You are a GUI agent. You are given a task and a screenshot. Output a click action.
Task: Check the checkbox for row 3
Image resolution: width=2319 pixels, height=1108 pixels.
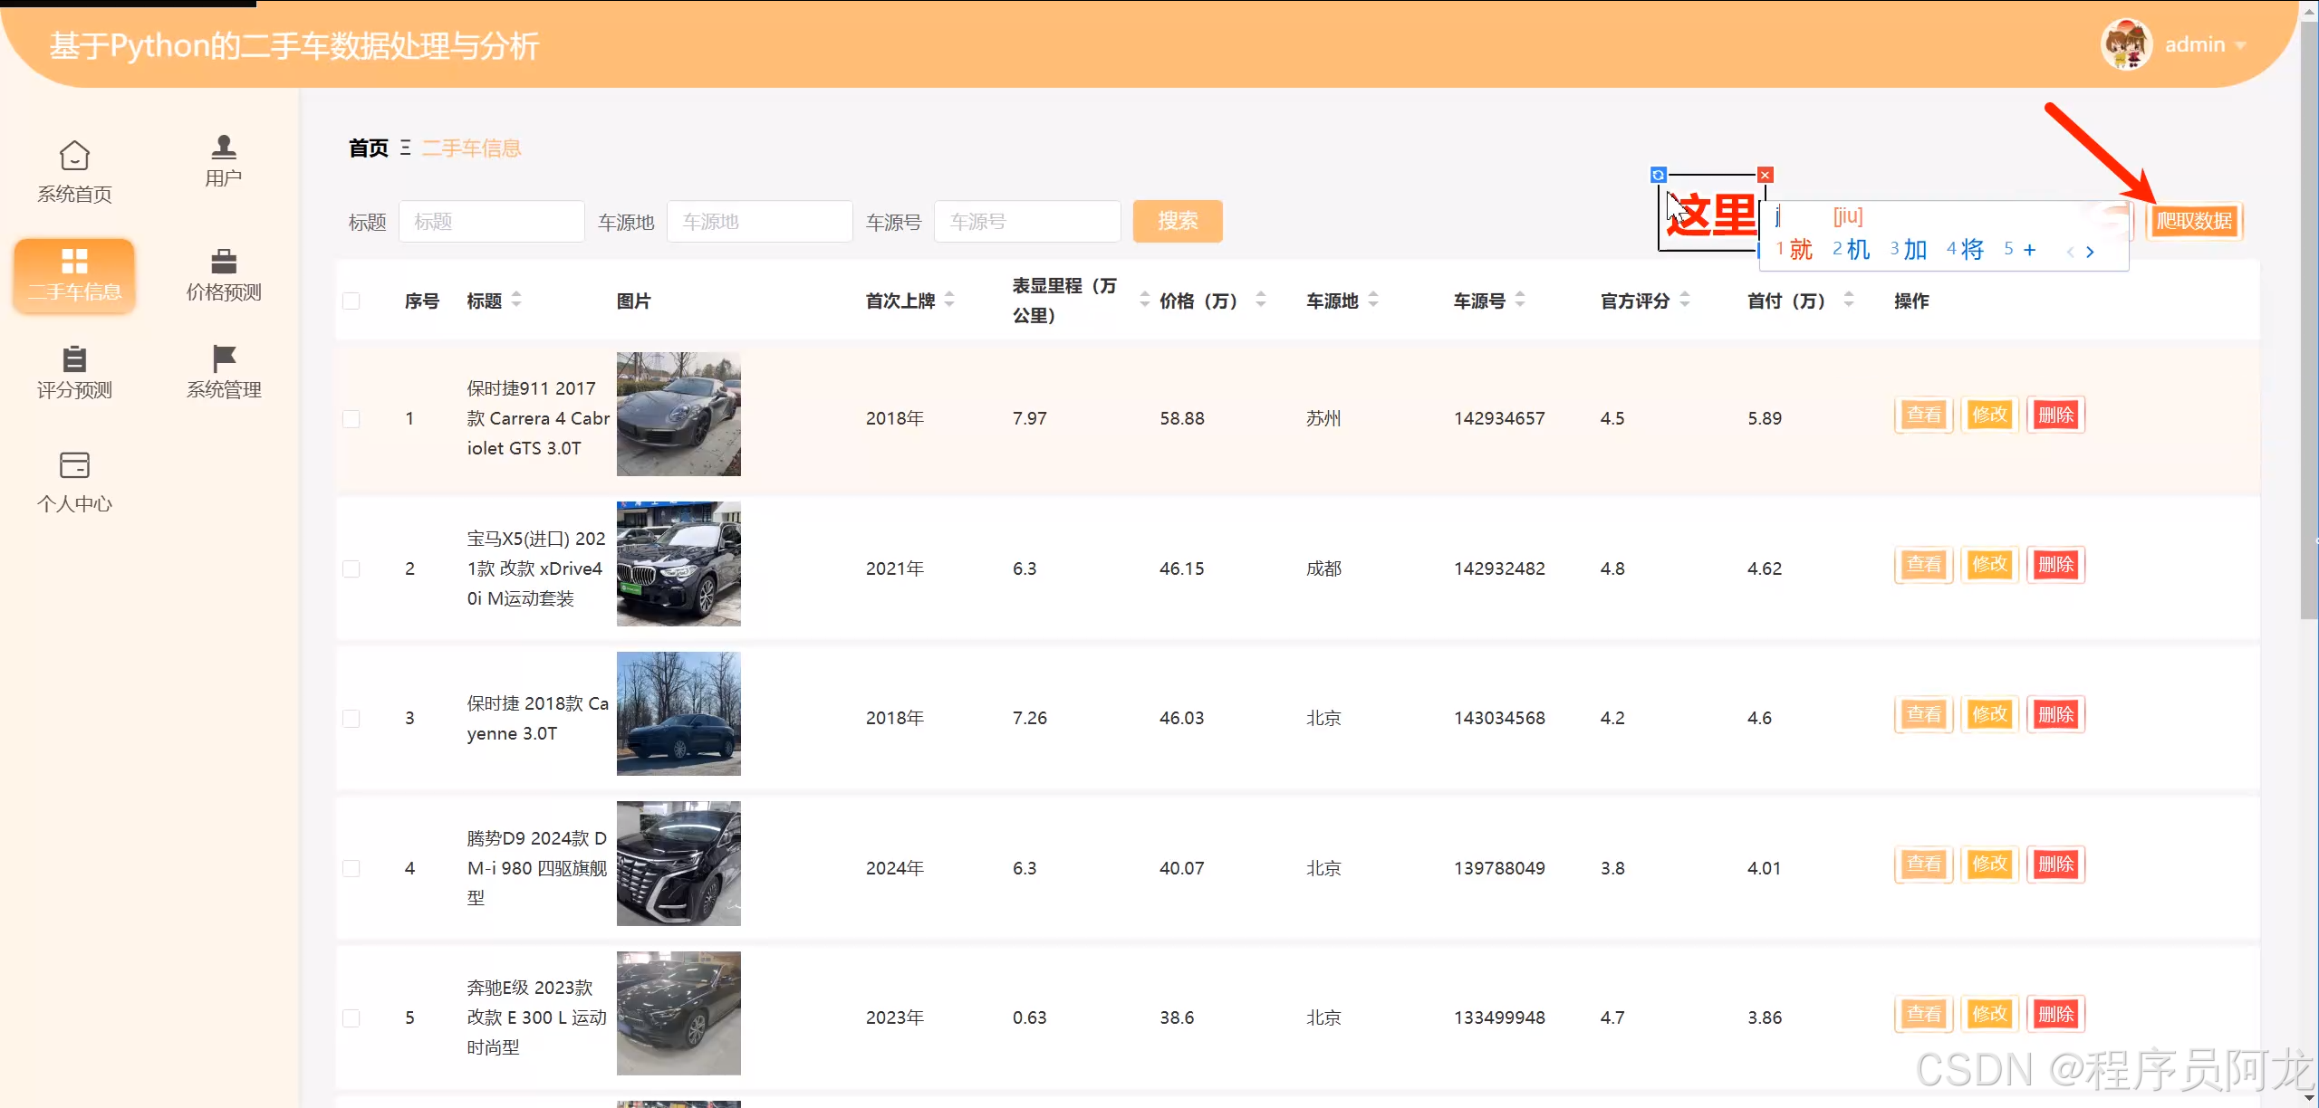351,719
